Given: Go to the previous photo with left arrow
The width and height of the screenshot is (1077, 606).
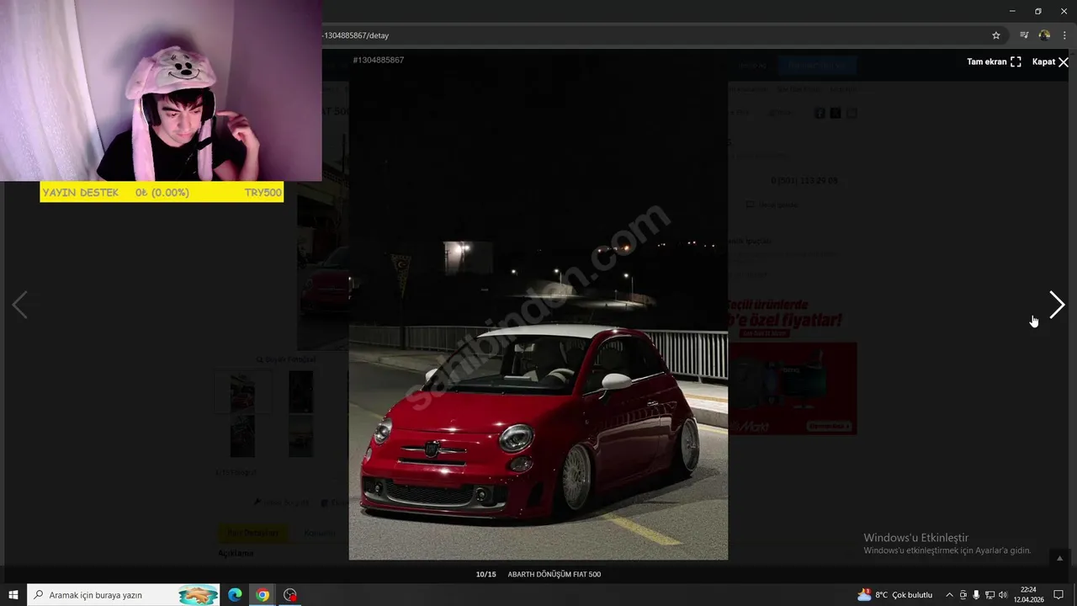Looking at the screenshot, I should (x=19, y=305).
